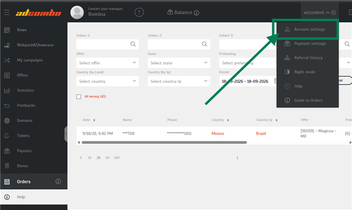The height and width of the screenshot is (210, 352).
Task: Go to My campaigns
Action: tap(30, 60)
